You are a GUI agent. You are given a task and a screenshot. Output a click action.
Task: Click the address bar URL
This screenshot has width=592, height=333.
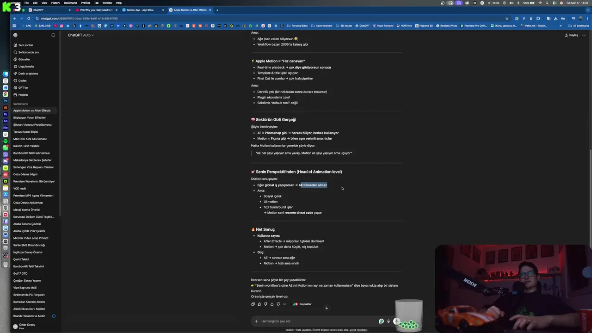pos(79,18)
